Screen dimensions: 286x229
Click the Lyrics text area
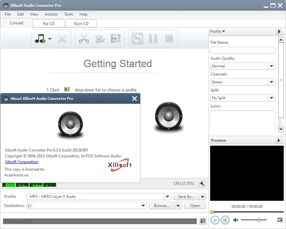[243, 121]
